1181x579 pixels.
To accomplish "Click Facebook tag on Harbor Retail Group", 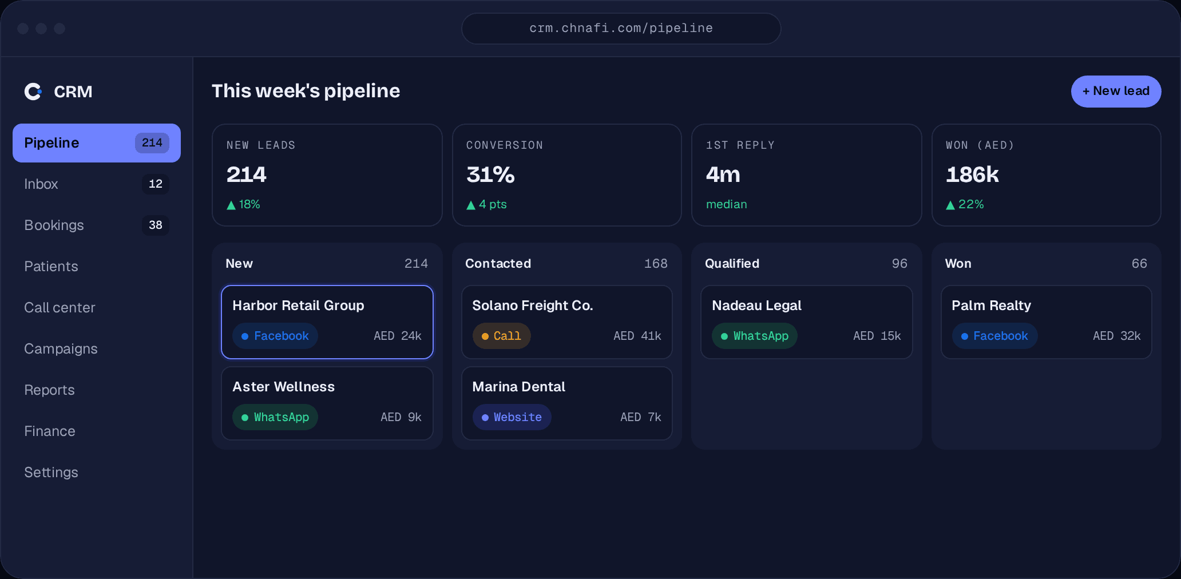I will tap(275, 336).
